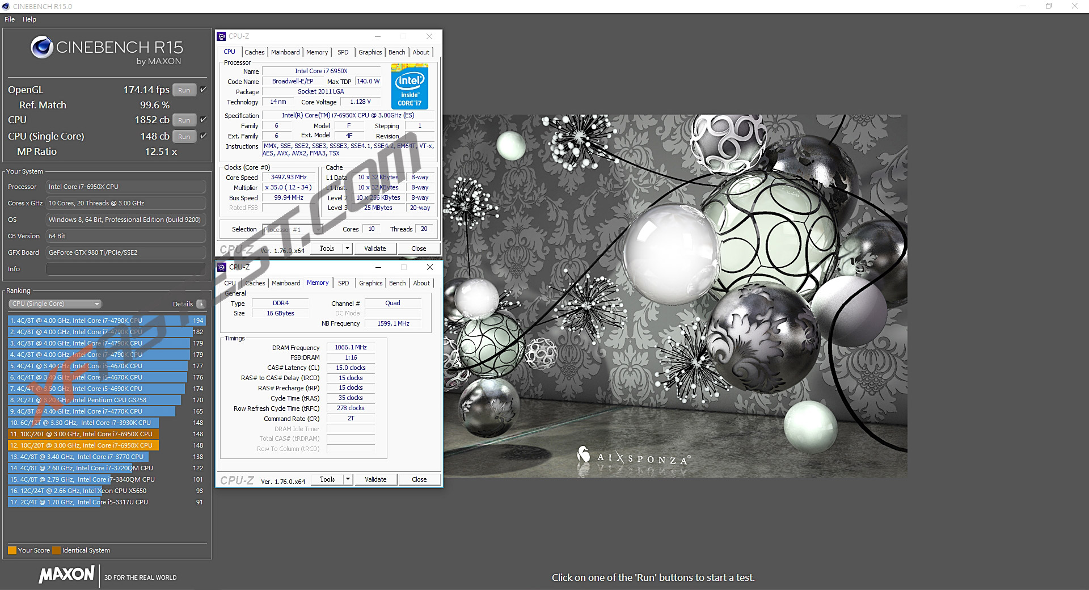Close the CPU-Z Memory window via its title bar X
The width and height of the screenshot is (1089, 590).
429,267
